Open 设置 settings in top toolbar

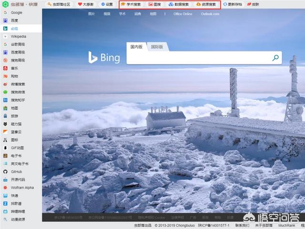click(x=107, y=4)
